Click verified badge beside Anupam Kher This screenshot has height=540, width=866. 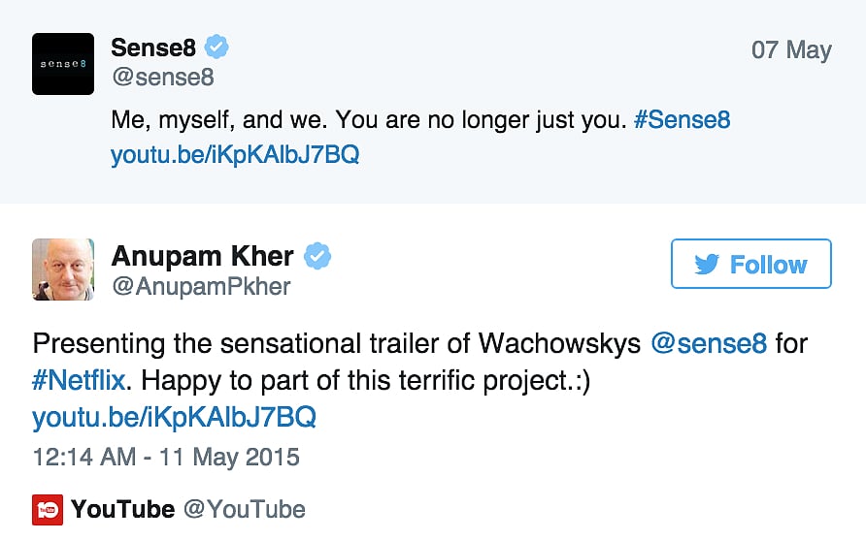[x=318, y=256]
